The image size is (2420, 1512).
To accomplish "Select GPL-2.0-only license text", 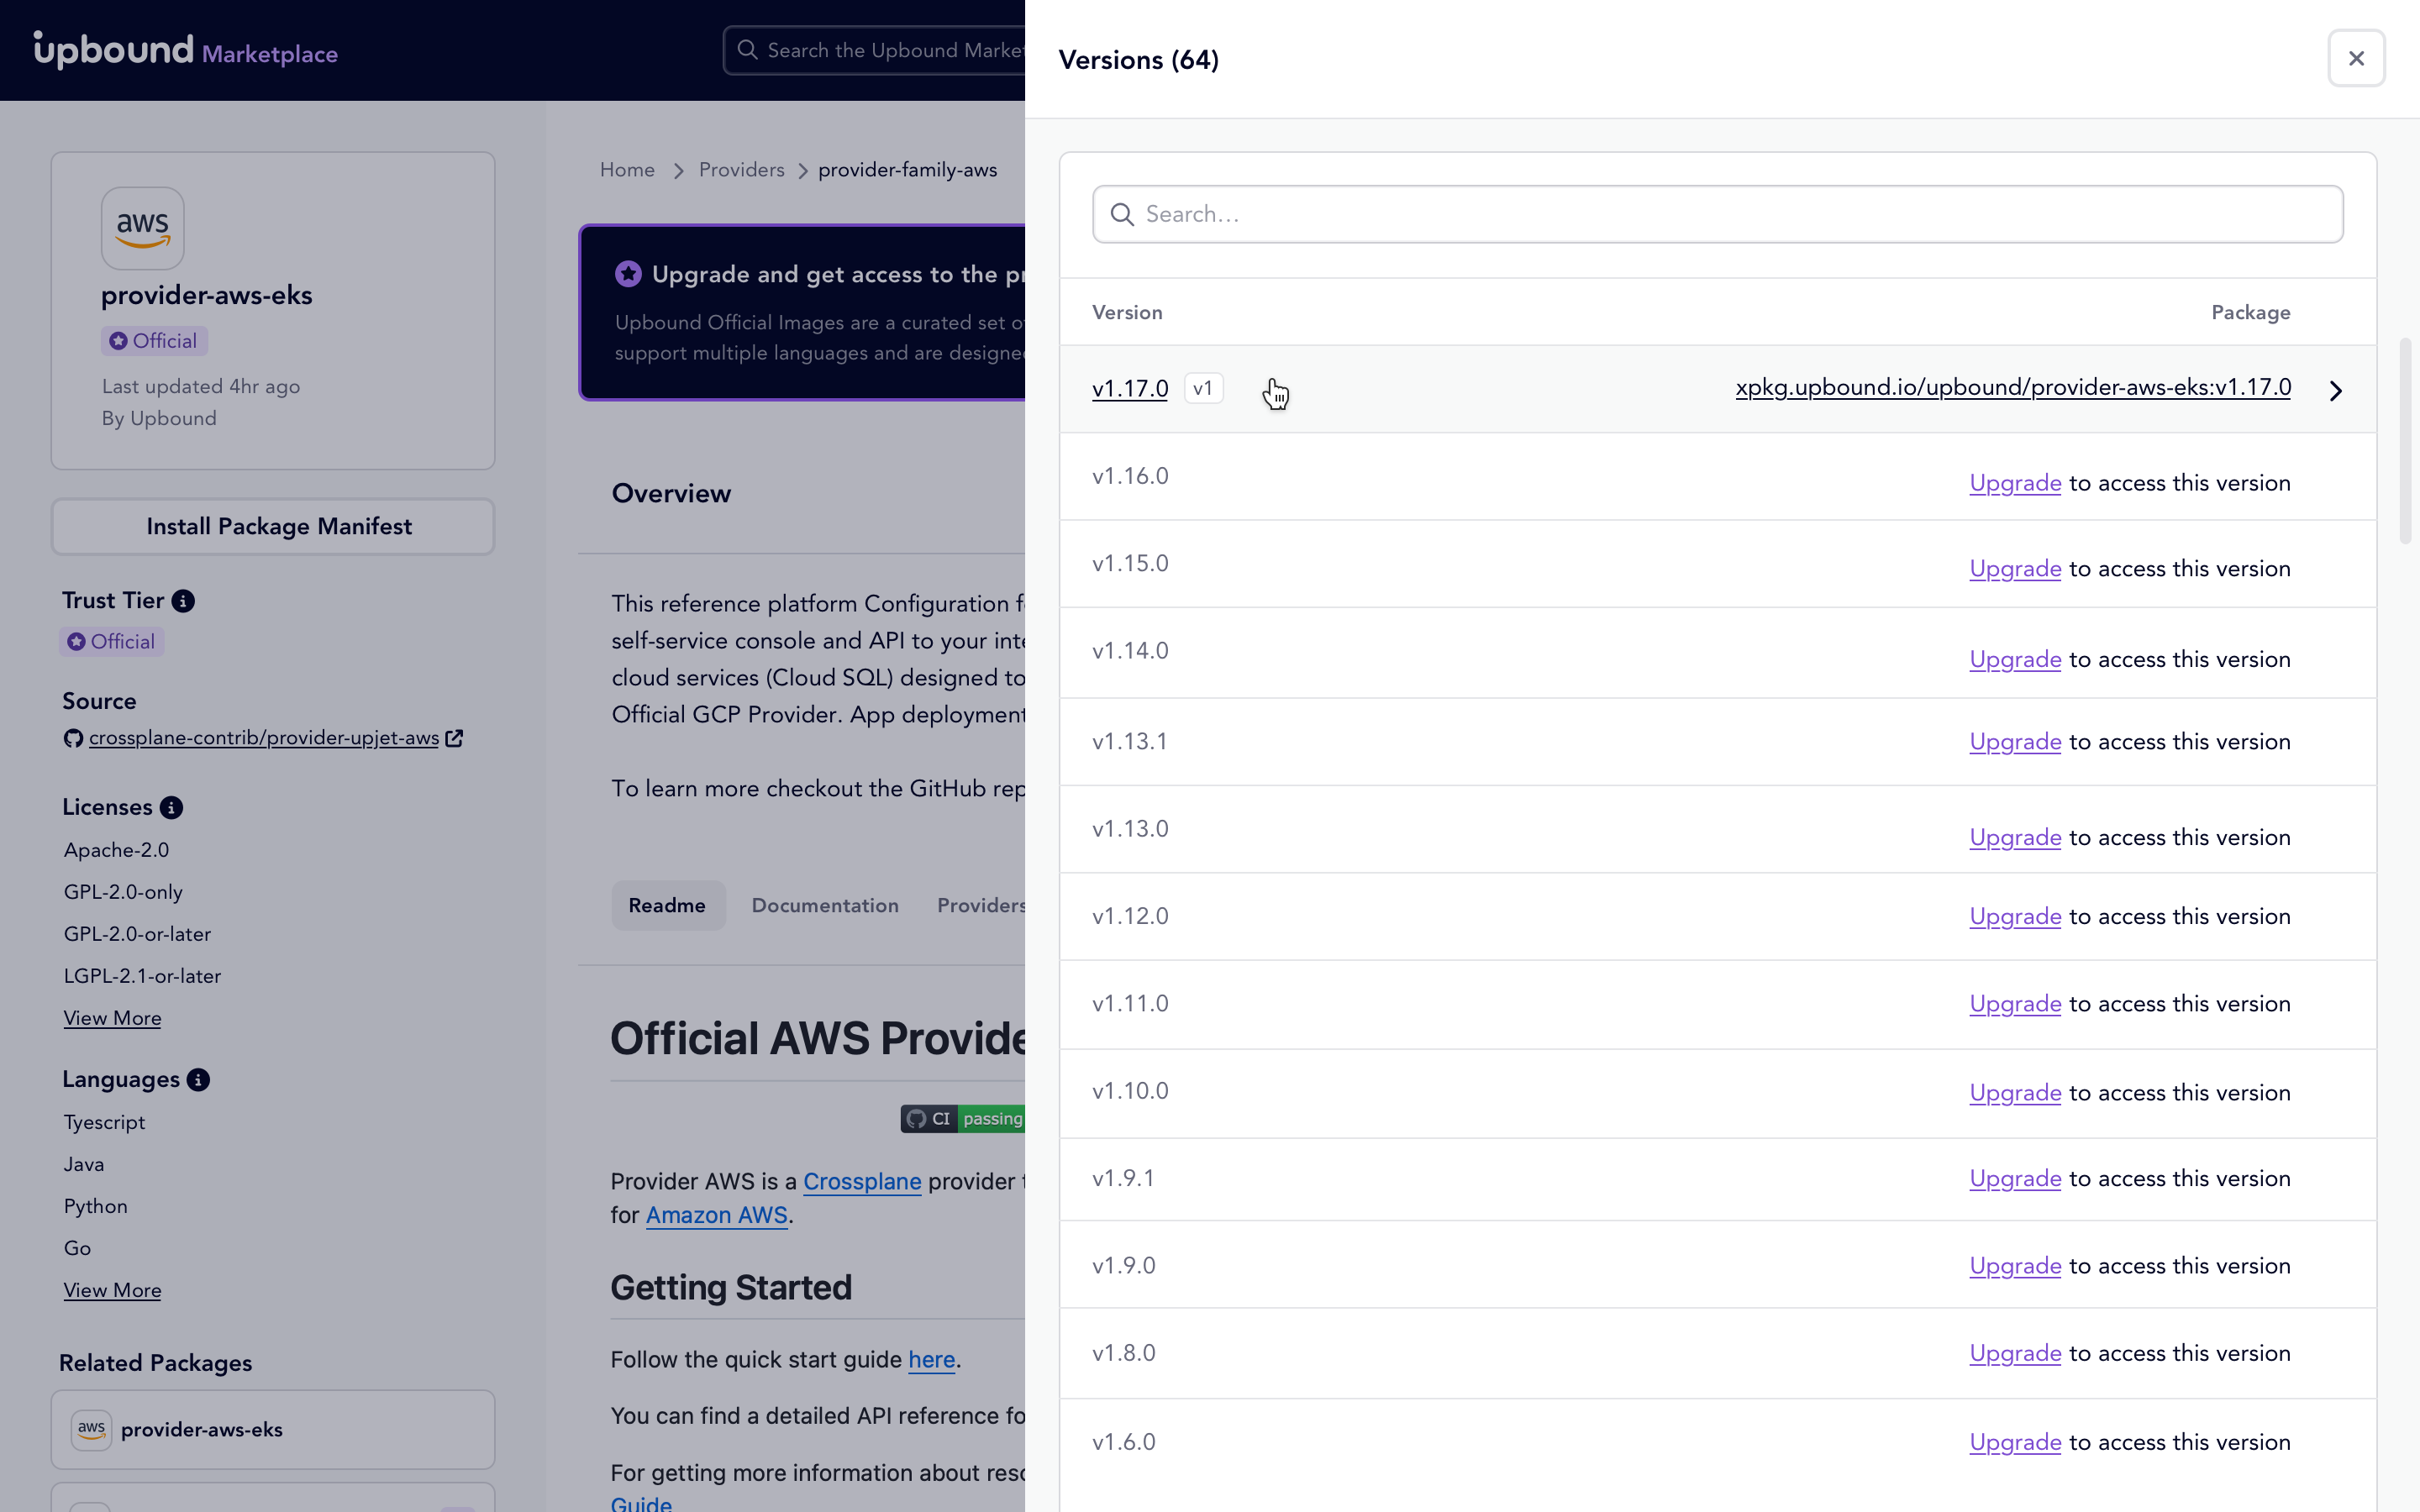I will [123, 892].
